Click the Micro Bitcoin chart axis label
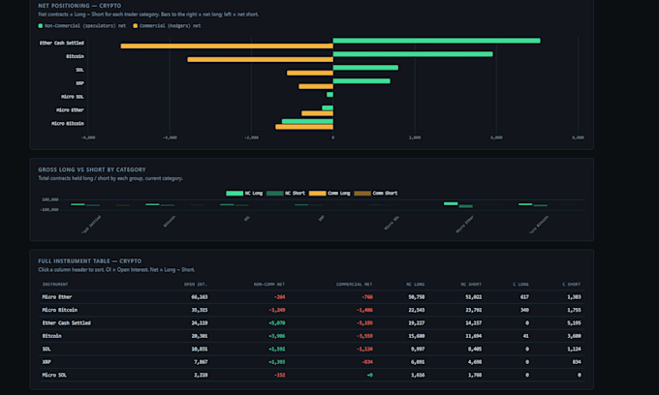659x395 pixels. 68,123
